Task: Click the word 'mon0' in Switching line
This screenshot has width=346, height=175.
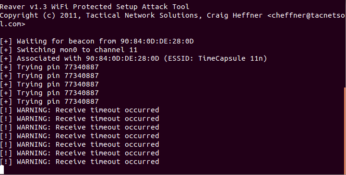Action: pyautogui.click(x=69, y=50)
